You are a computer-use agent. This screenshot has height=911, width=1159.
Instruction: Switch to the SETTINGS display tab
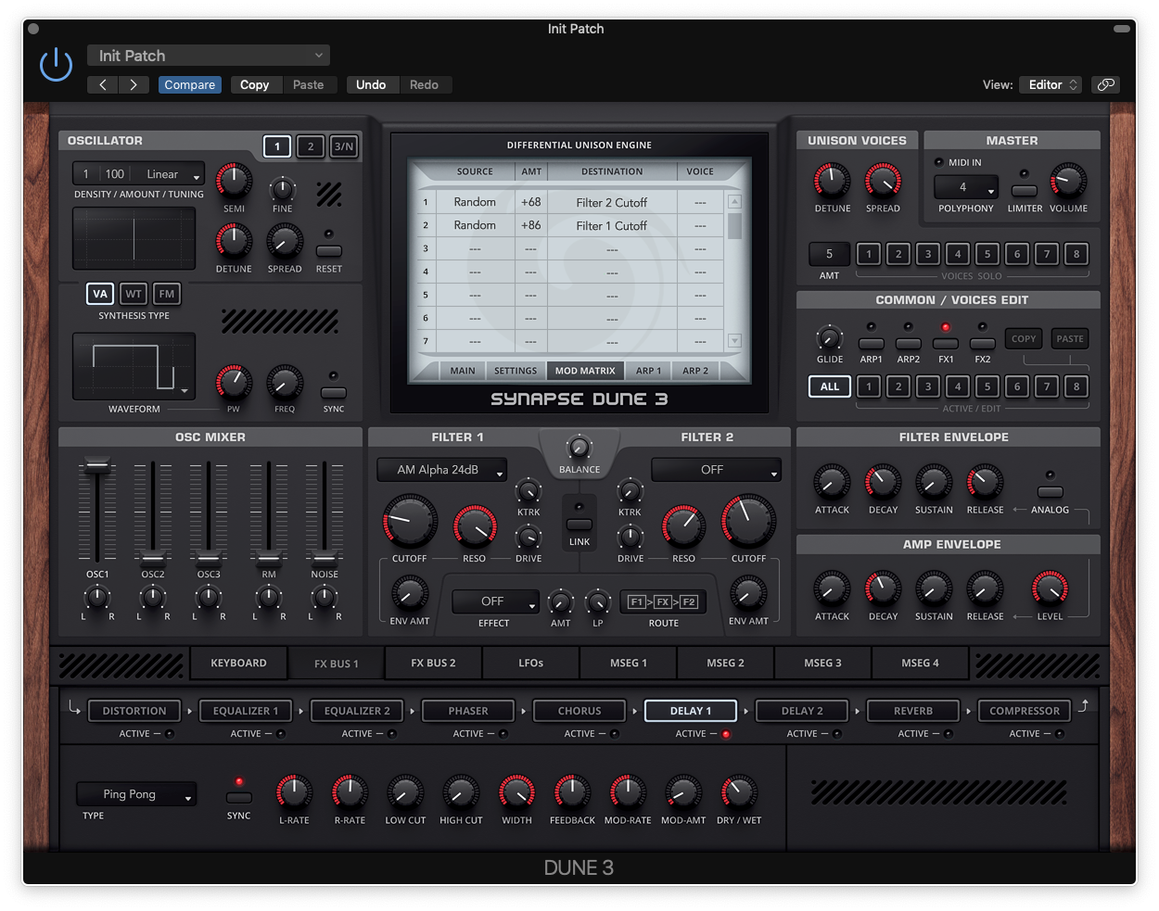[x=516, y=371]
